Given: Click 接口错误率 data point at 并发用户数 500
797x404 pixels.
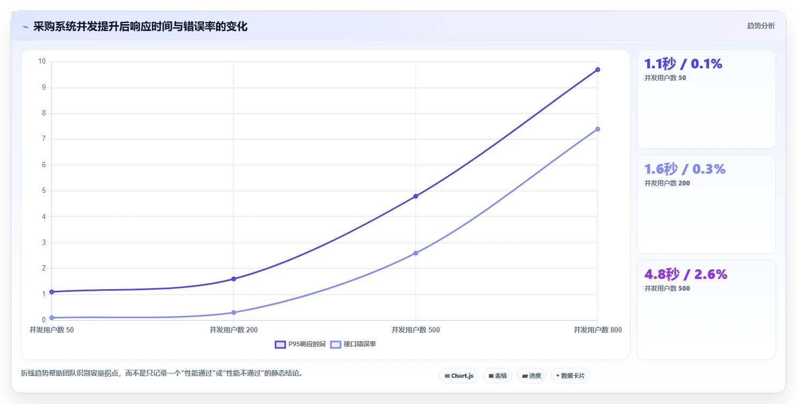Looking at the screenshot, I should (x=416, y=253).
